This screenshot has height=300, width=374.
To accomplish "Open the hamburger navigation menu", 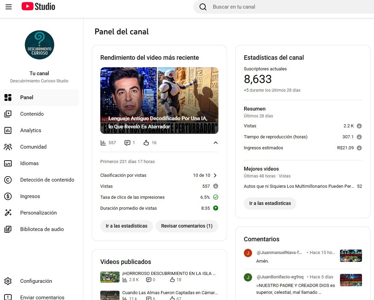I will pos(9,7).
